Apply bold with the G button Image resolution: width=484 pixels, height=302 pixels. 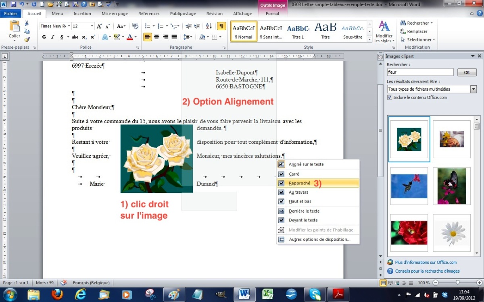tap(44, 37)
